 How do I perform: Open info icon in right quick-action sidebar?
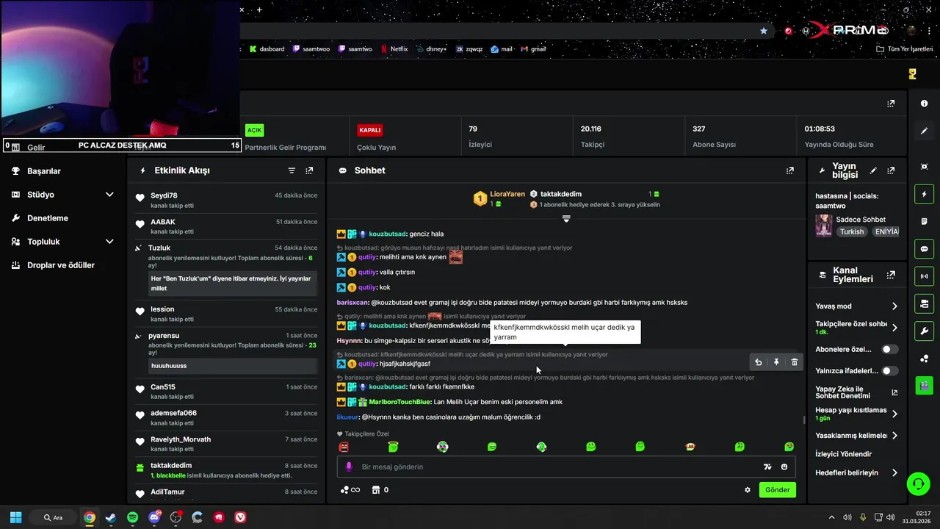924,104
